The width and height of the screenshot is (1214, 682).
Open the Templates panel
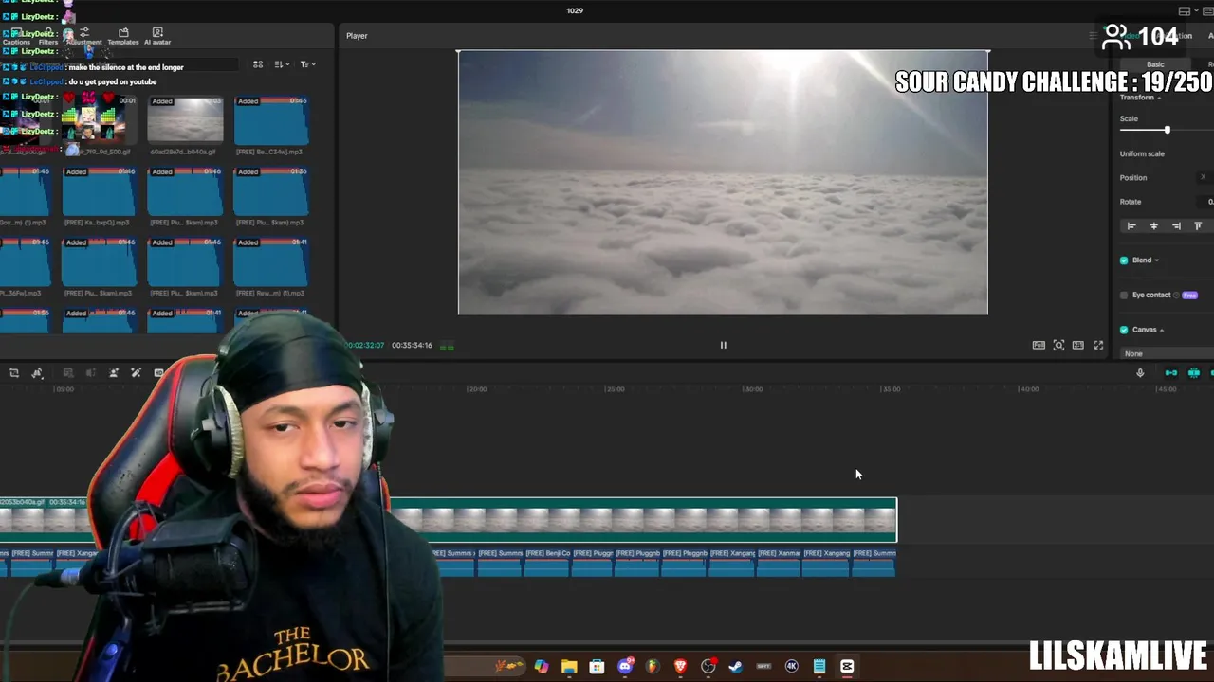(x=123, y=37)
